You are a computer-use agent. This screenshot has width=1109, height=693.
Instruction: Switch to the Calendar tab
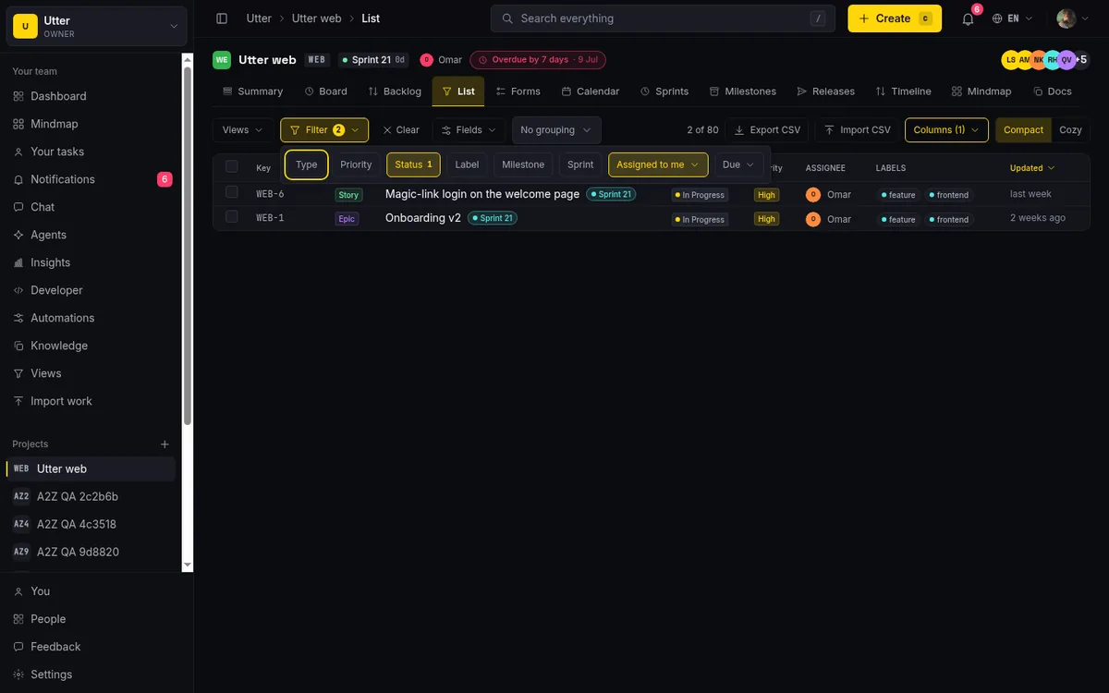point(591,91)
